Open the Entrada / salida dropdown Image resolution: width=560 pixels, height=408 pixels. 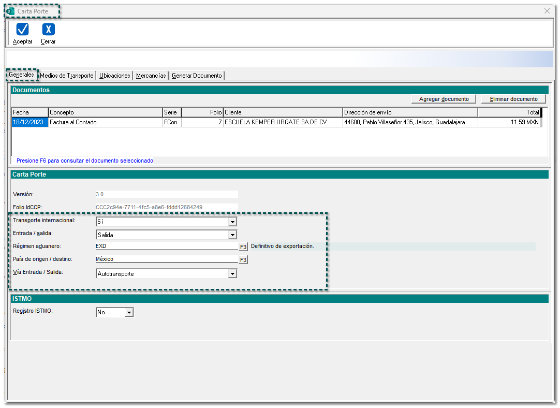pyautogui.click(x=232, y=235)
